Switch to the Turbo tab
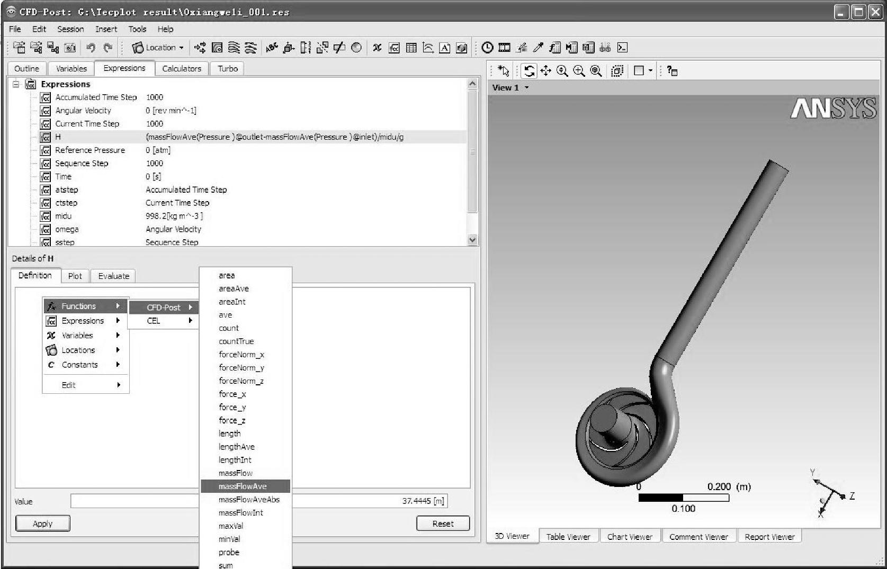This screenshot has height=569, width=887. pyautogui.click(x=228, y=69)
